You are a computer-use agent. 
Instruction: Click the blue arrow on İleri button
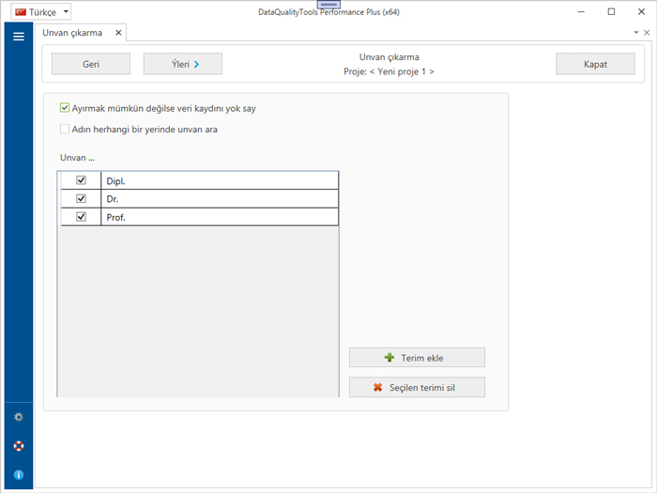[196, 64]
